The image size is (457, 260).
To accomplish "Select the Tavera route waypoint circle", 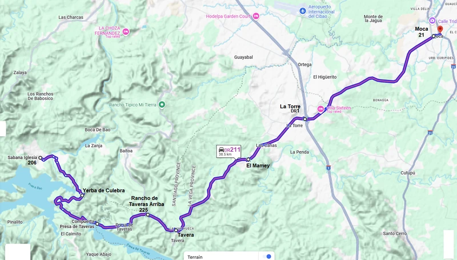I will [x=176, y=230].
